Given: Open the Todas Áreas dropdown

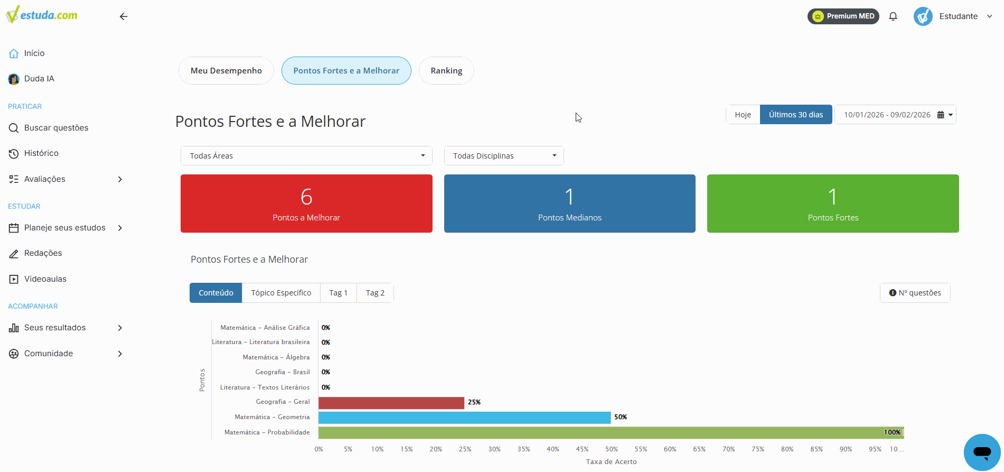Looking at the screenshot, I should 306,156.
